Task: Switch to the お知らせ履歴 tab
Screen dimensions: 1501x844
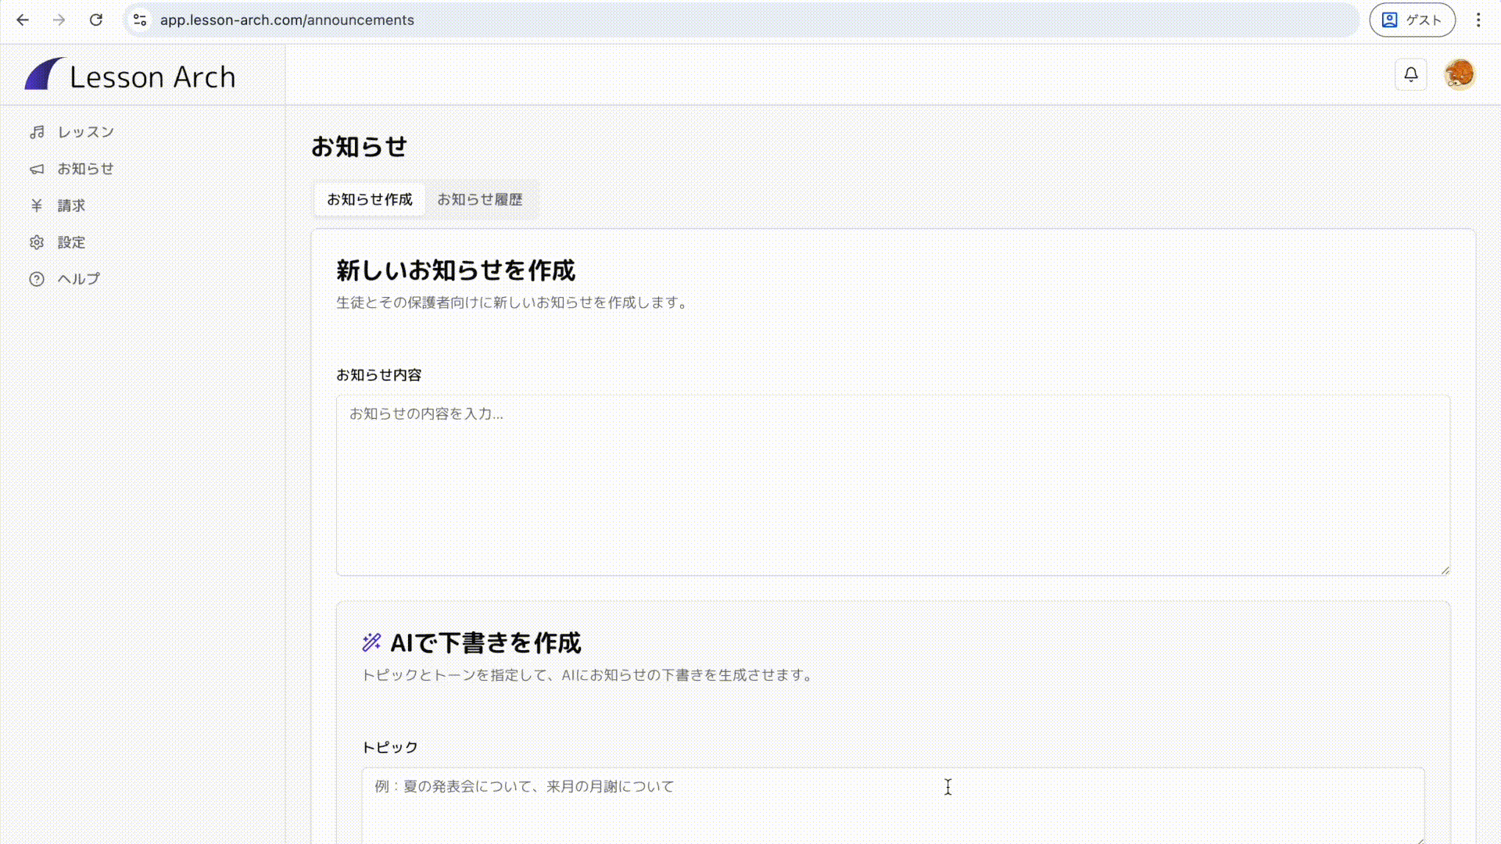Action: click(x=479, y=199)
